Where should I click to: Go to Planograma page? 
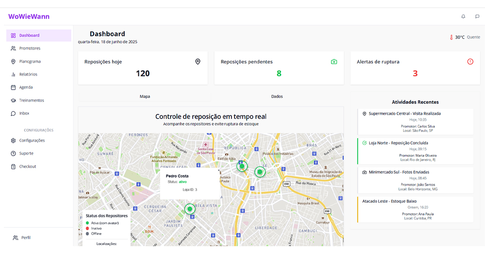pyautogui.click(x=30, y=61)
